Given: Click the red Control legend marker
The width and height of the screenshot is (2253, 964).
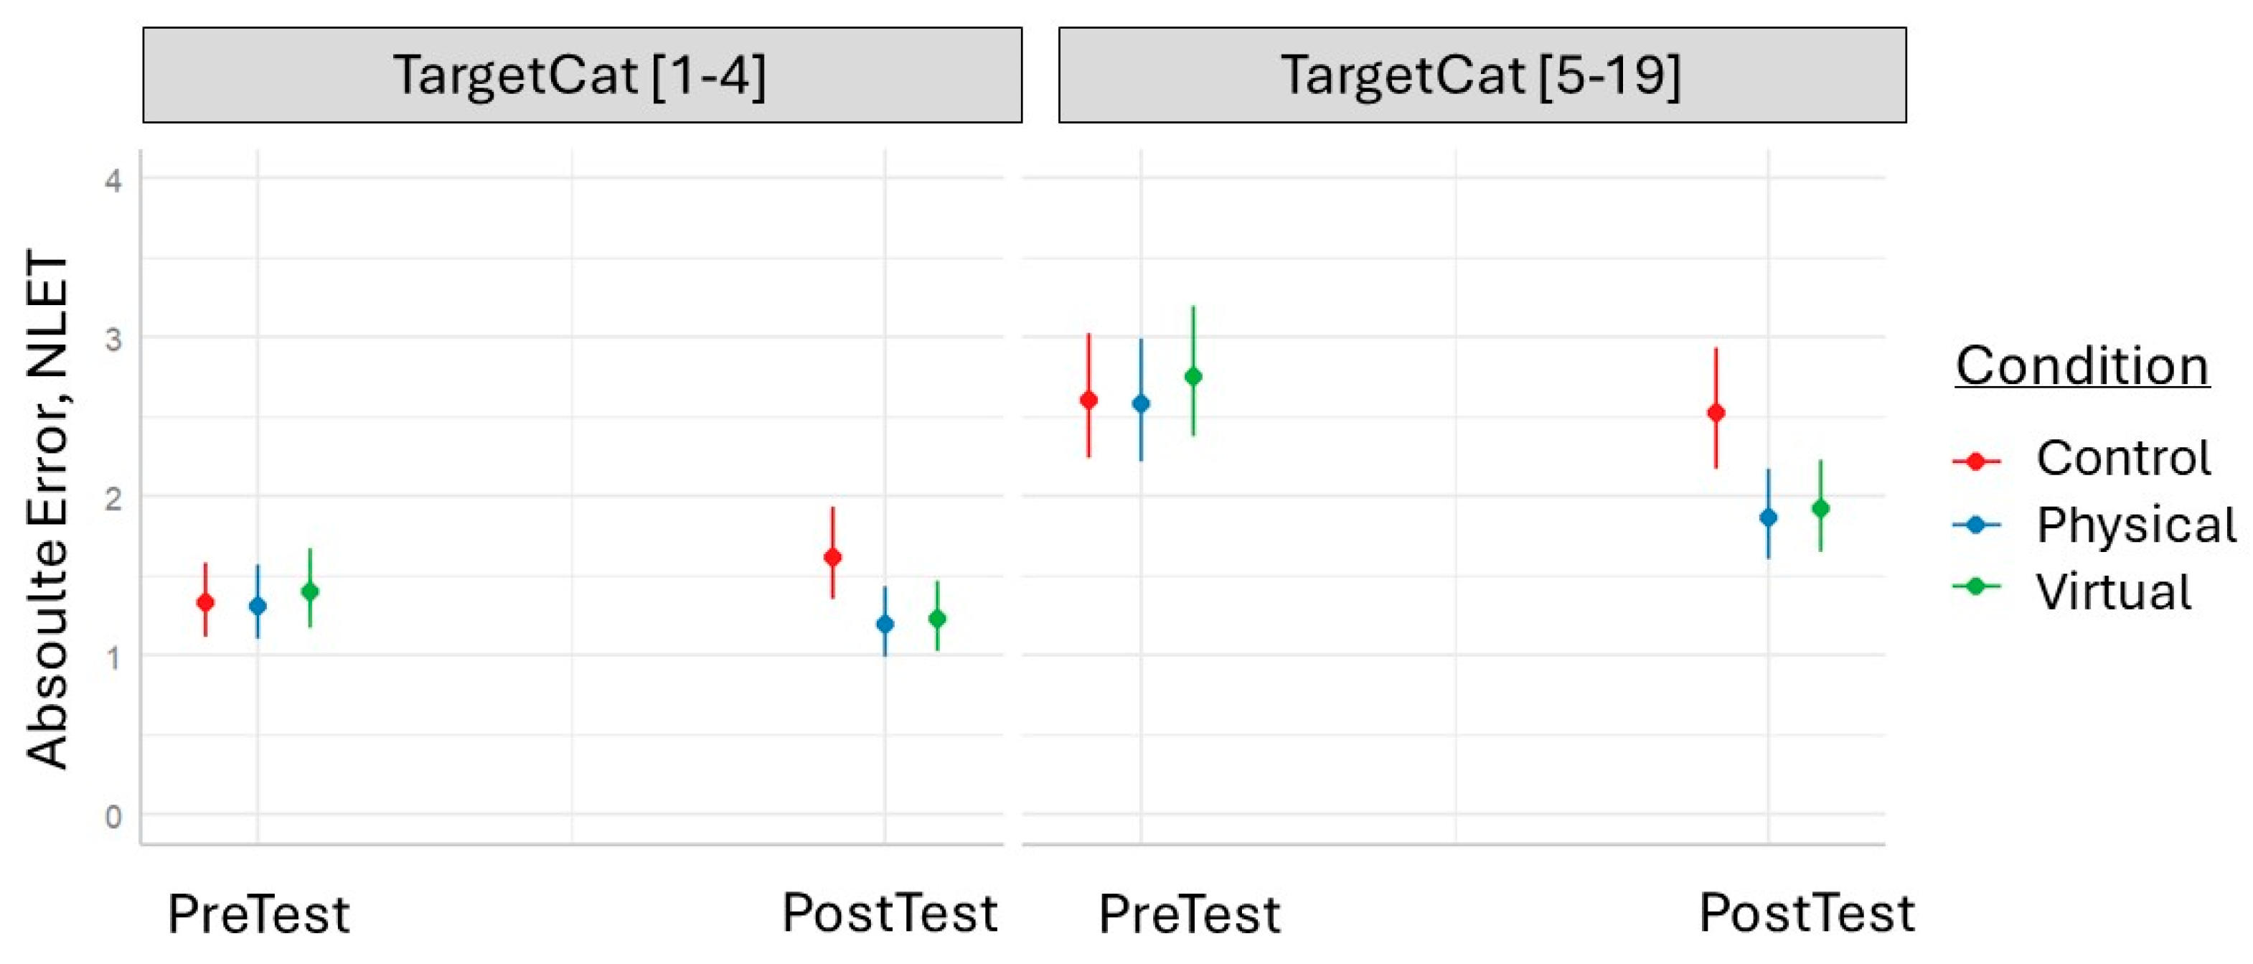Looking at the screenshot, I should [x=1976, y=460].
